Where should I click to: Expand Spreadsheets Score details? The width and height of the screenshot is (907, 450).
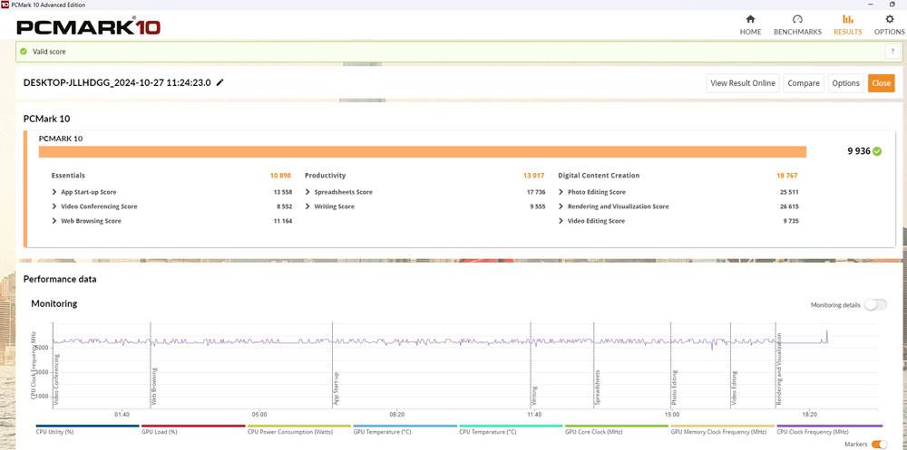[x=307, y=192]
